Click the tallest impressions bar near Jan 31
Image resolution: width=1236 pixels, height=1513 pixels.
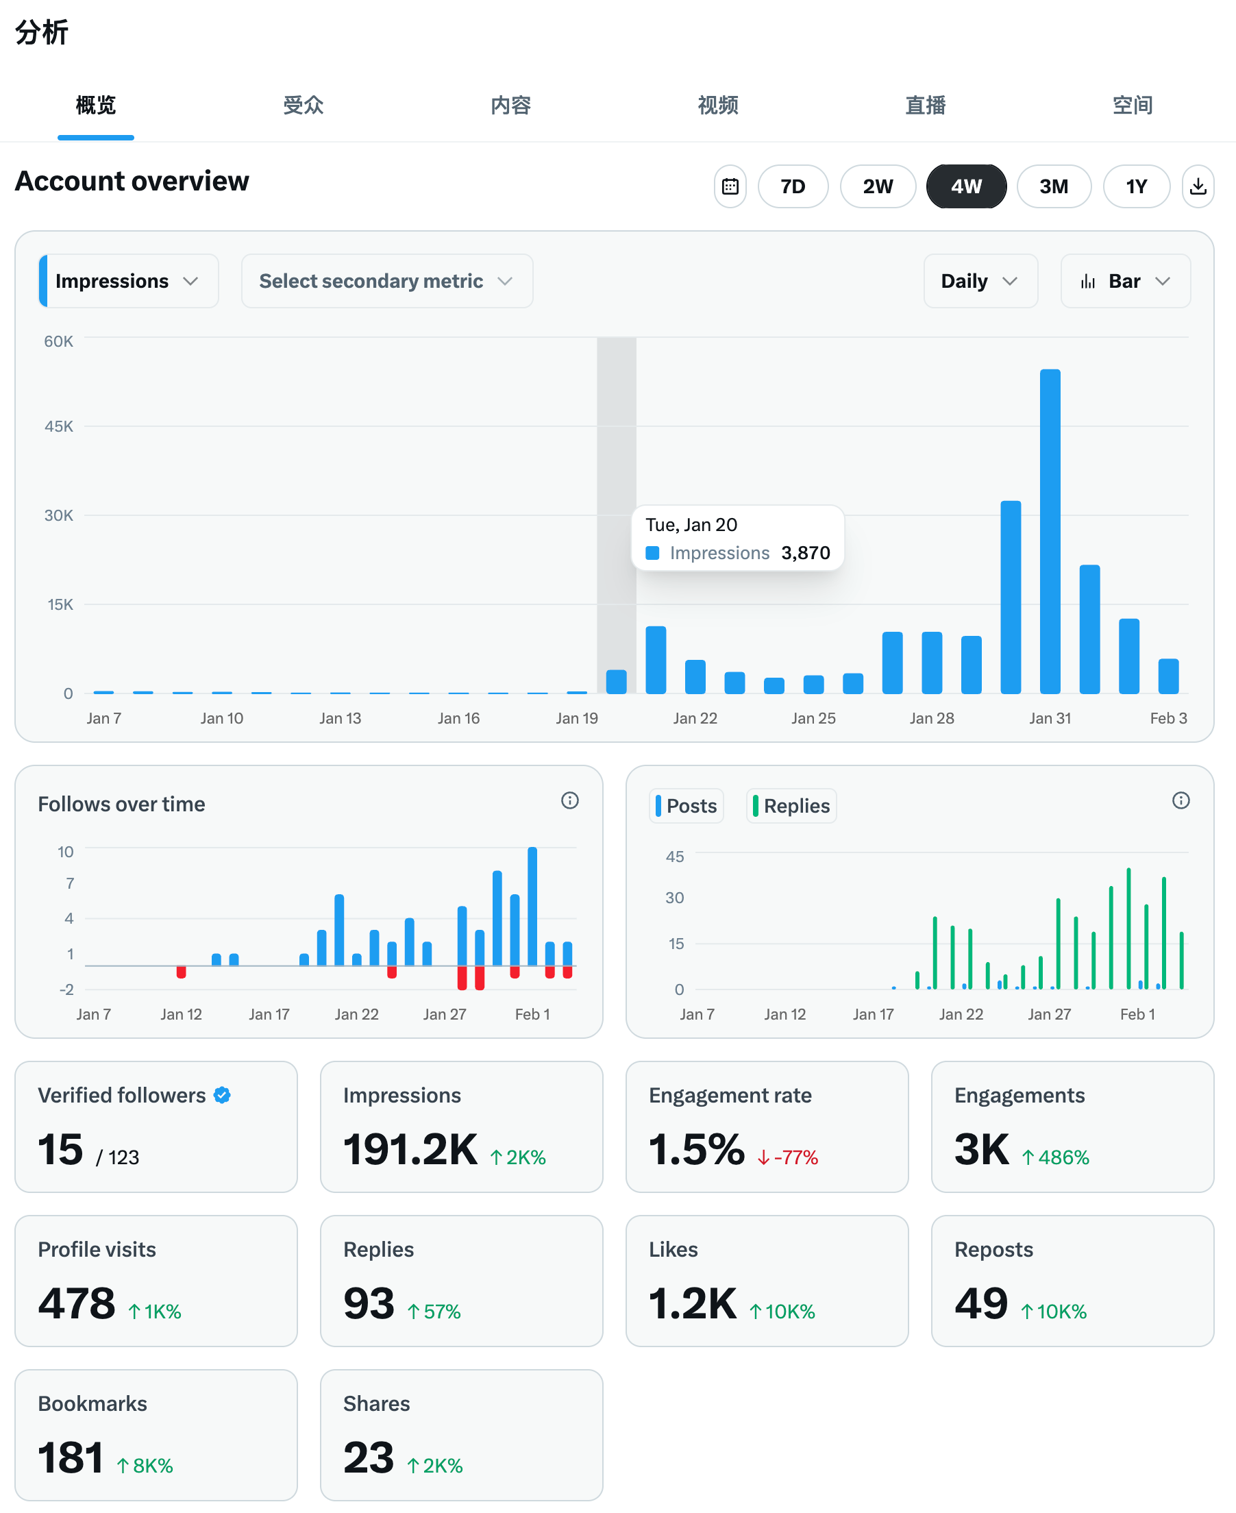point(1050,530)
